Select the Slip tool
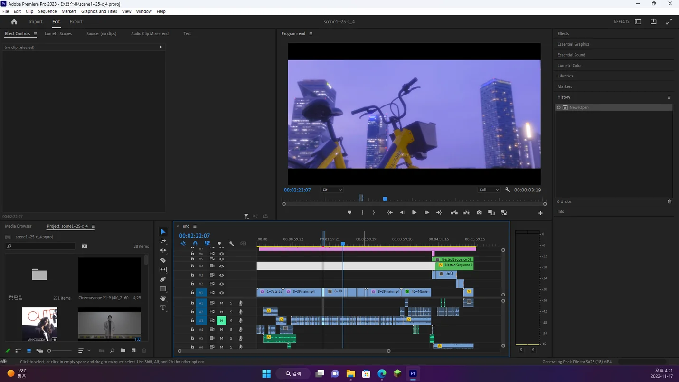This screenshot has height=382, width=679. (x=163, y=270)
